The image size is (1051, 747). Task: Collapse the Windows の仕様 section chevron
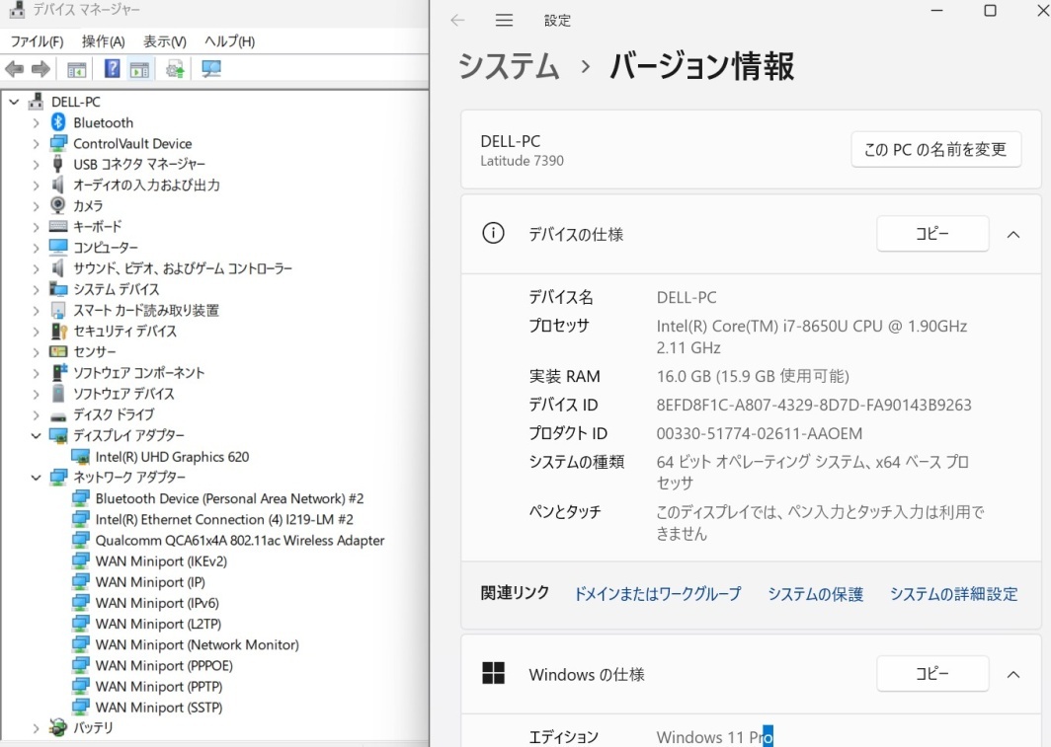pos(1013,674)
